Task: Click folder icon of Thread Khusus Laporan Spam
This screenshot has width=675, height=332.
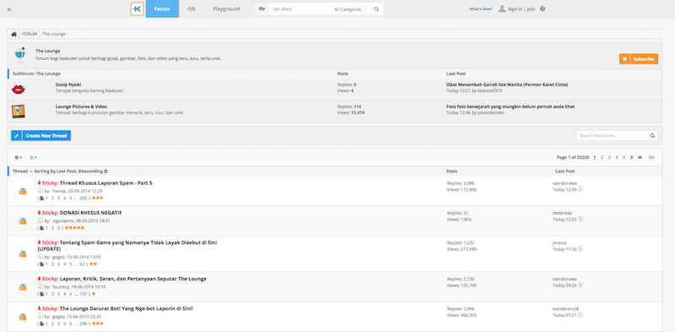Action: coord(23,191)
